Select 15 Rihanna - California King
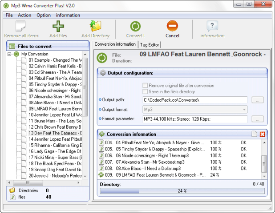The image size is (275, 213). (55, 145)
